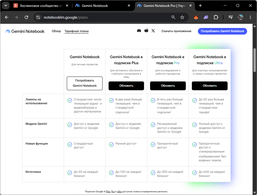Open a new browser tab
257x195 pixels.
200,6
